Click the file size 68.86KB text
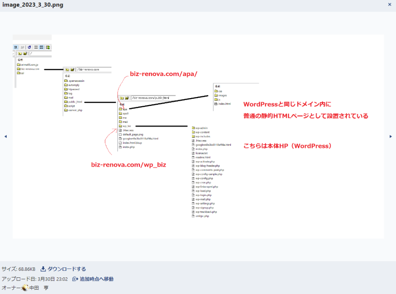396x294 pixels. pos(27,269)
